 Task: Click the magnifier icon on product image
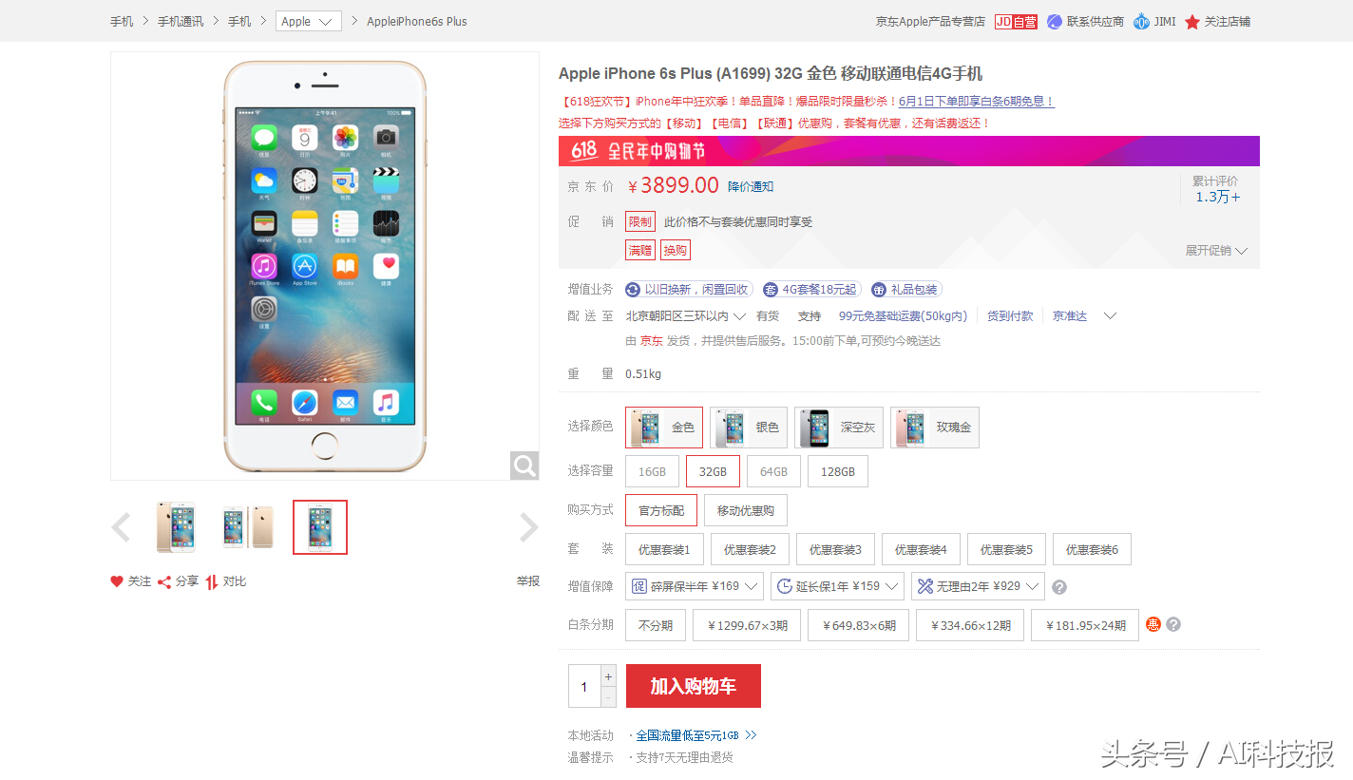click(524, 466)
